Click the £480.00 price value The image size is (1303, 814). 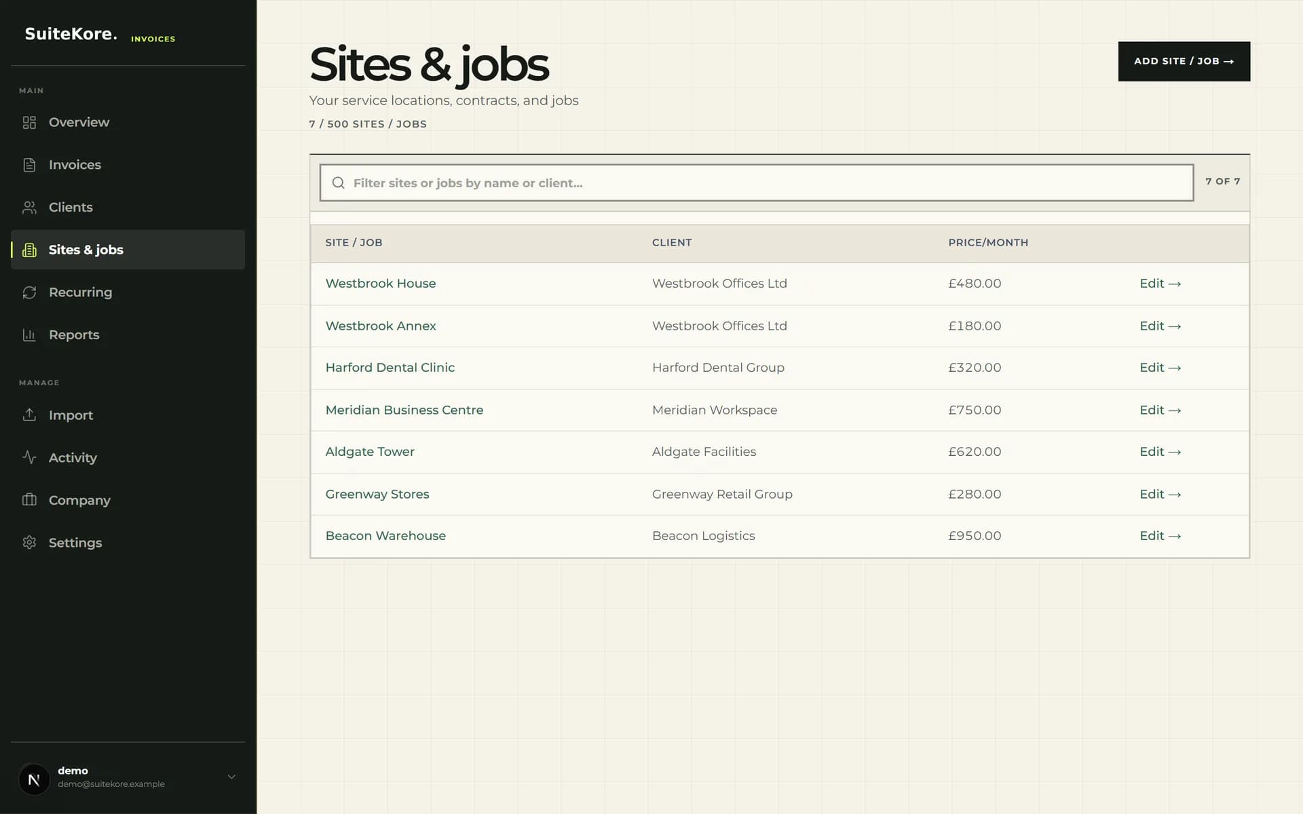(x=975, y=284)
